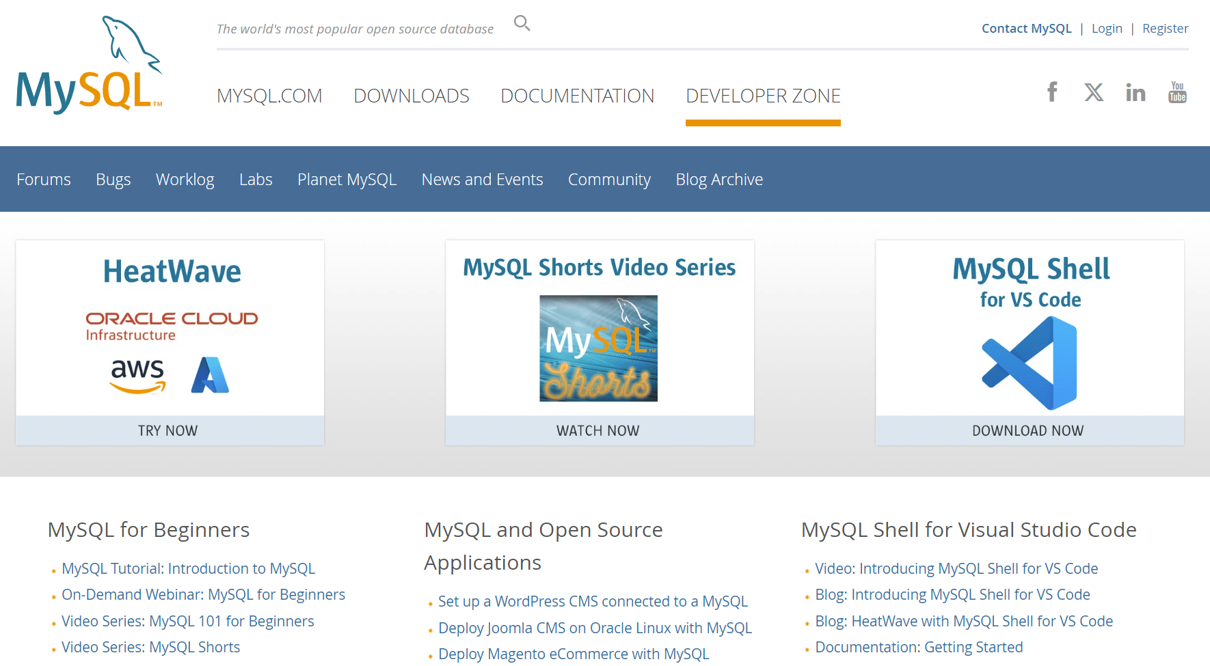Open On-Demand Webinar: MySQL for Beginners
The height and width of the screenshot is (666, 1210).
(203, 594)
